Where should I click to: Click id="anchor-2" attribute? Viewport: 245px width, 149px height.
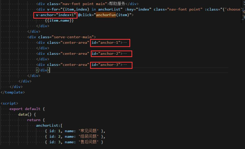coord(106,53)
